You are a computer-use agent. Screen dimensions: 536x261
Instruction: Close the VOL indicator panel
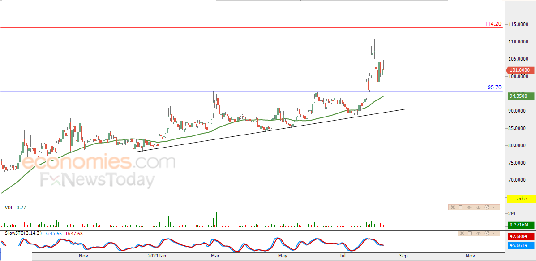click(452, 207)
